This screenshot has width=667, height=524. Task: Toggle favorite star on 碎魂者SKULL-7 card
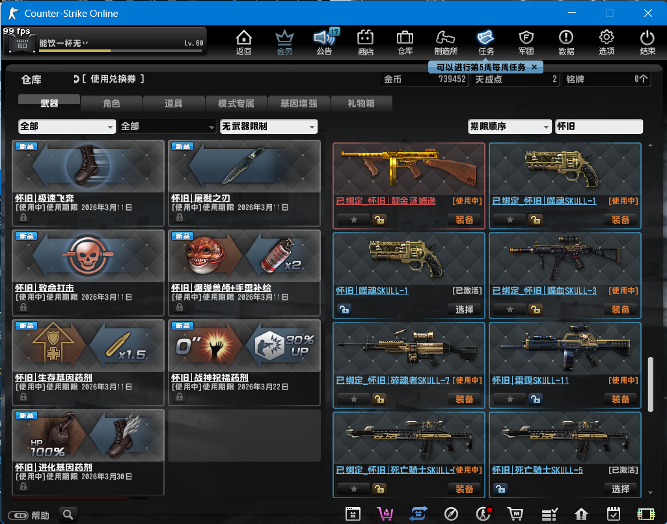[353, 399]
